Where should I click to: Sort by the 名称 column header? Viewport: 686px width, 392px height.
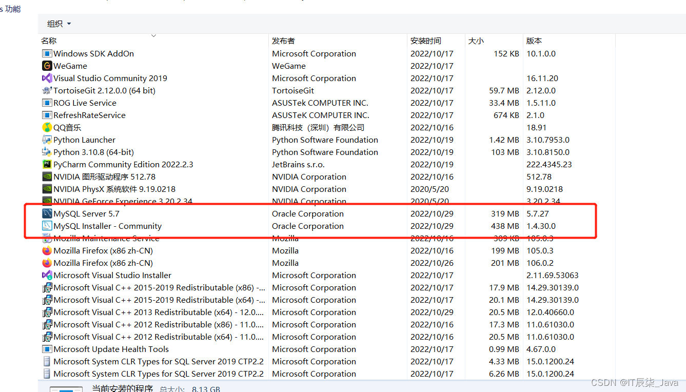(49, 41)
